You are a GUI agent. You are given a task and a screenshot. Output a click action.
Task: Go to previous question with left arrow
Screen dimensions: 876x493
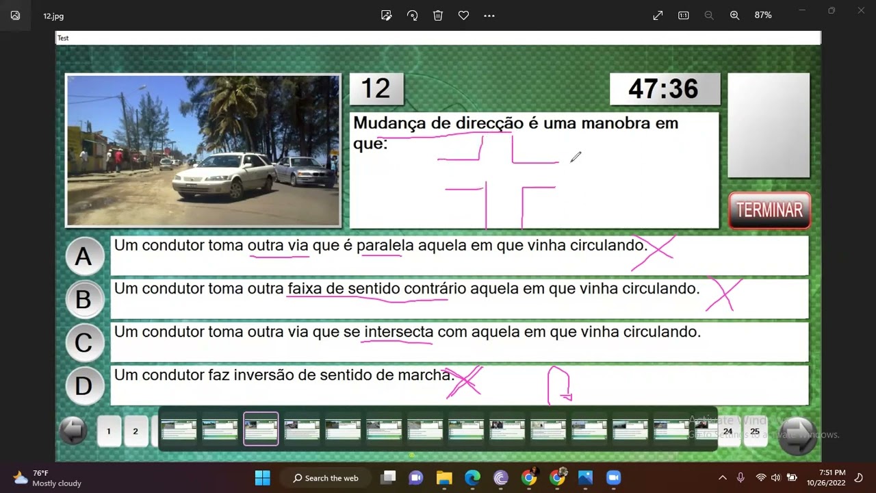coord(73,431)
